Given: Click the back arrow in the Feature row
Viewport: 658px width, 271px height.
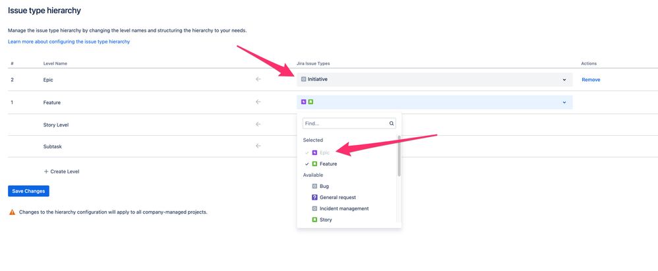Looking at the screenshot, I should 258,102.
